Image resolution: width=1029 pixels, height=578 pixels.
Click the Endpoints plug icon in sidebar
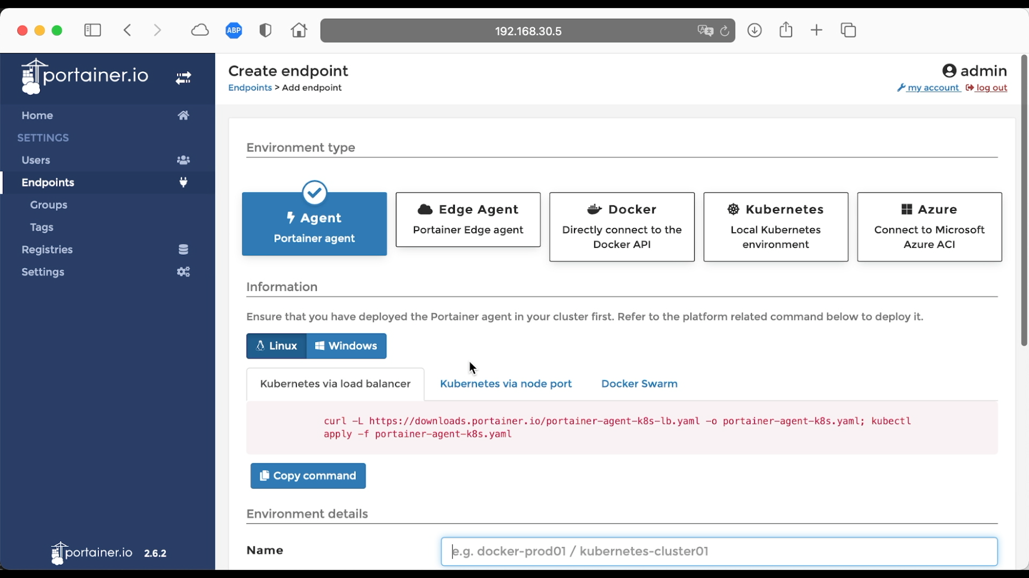(183, 182)
